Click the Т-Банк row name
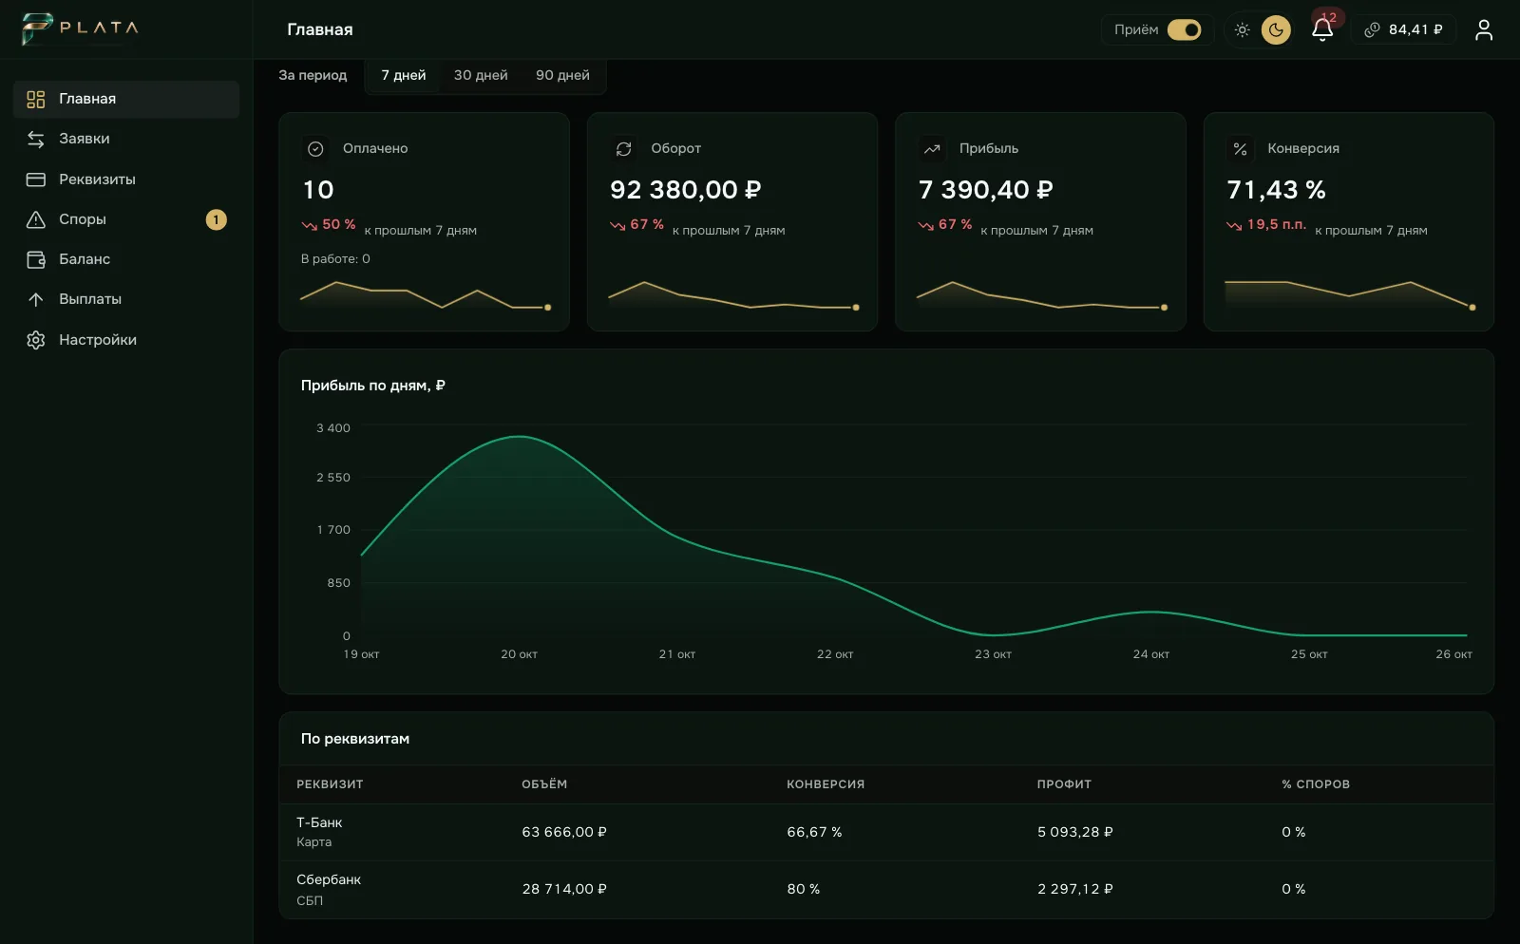This screenshot has height=944, width=1520. tap(319, 822)
